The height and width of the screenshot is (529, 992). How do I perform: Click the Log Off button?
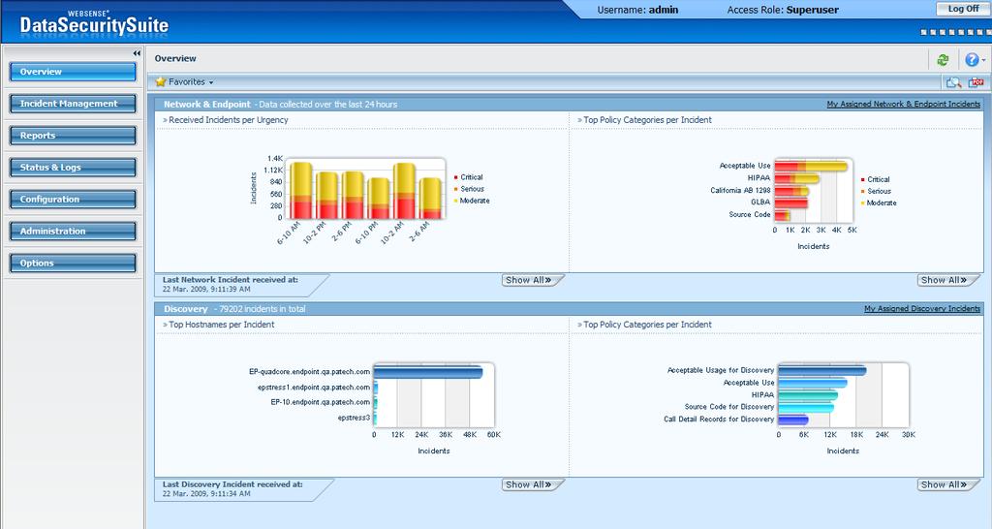pyautogui.click(x=962, y=9)
